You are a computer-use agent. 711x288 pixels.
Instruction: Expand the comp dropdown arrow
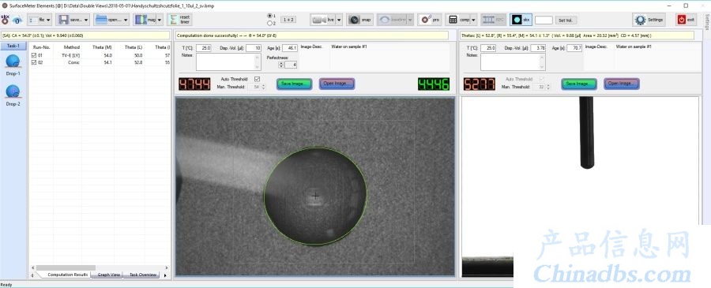pyautogui.click(x=473, y=20)
